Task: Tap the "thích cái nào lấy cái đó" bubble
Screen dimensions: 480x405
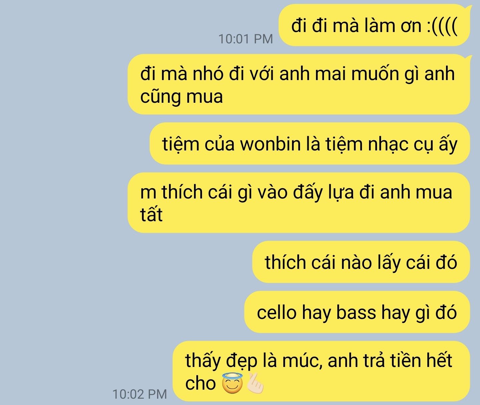Action: tap(361, 262)
